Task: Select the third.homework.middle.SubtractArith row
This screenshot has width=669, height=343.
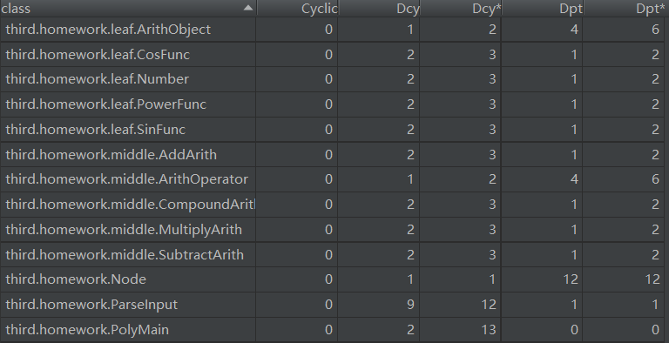Action: click(x=333, y=255)
